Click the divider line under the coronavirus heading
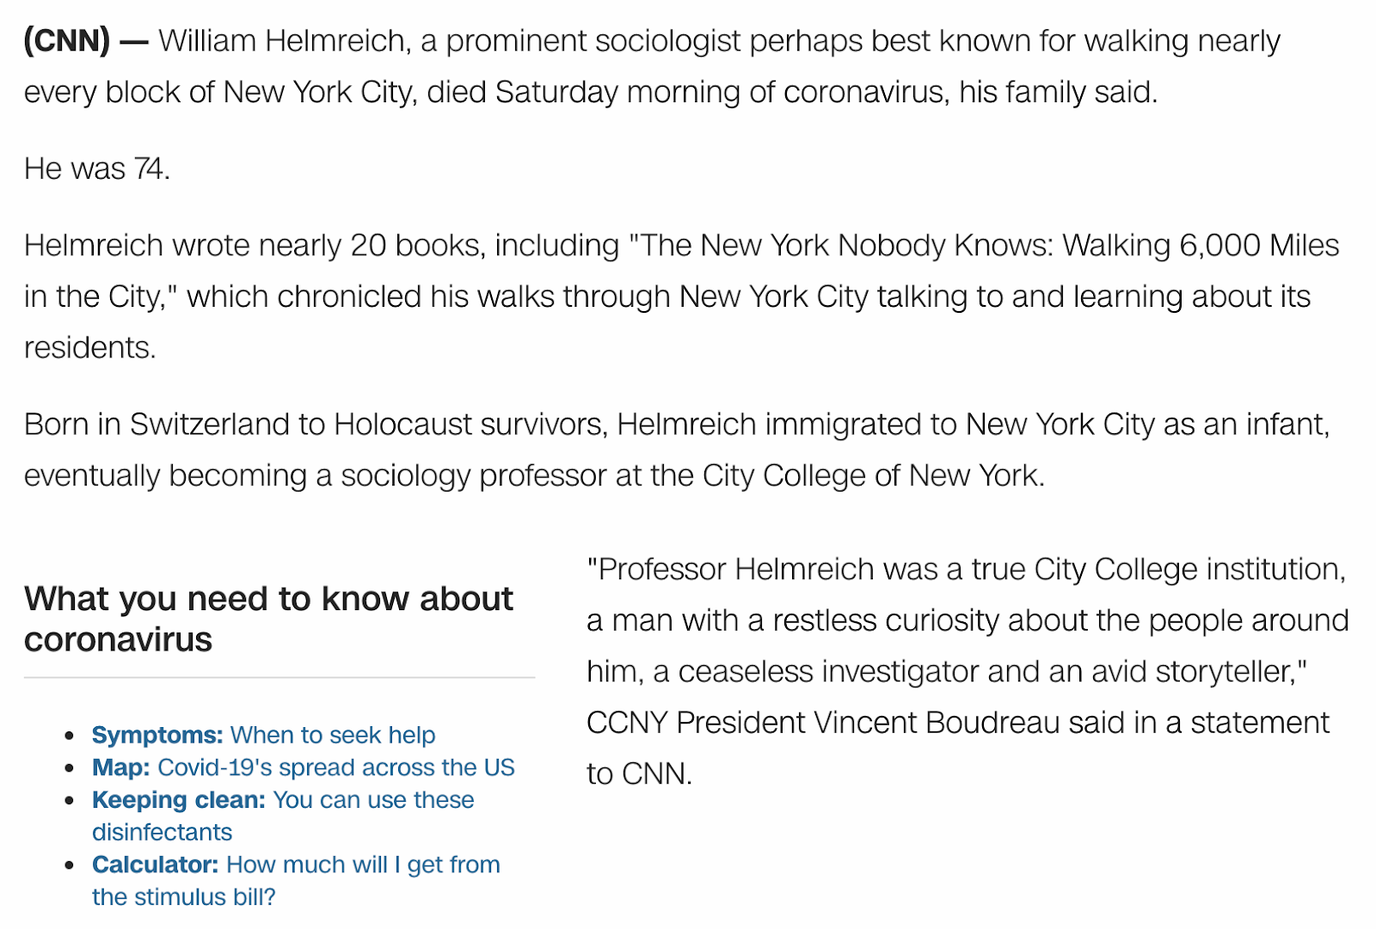 click(279, 677)
